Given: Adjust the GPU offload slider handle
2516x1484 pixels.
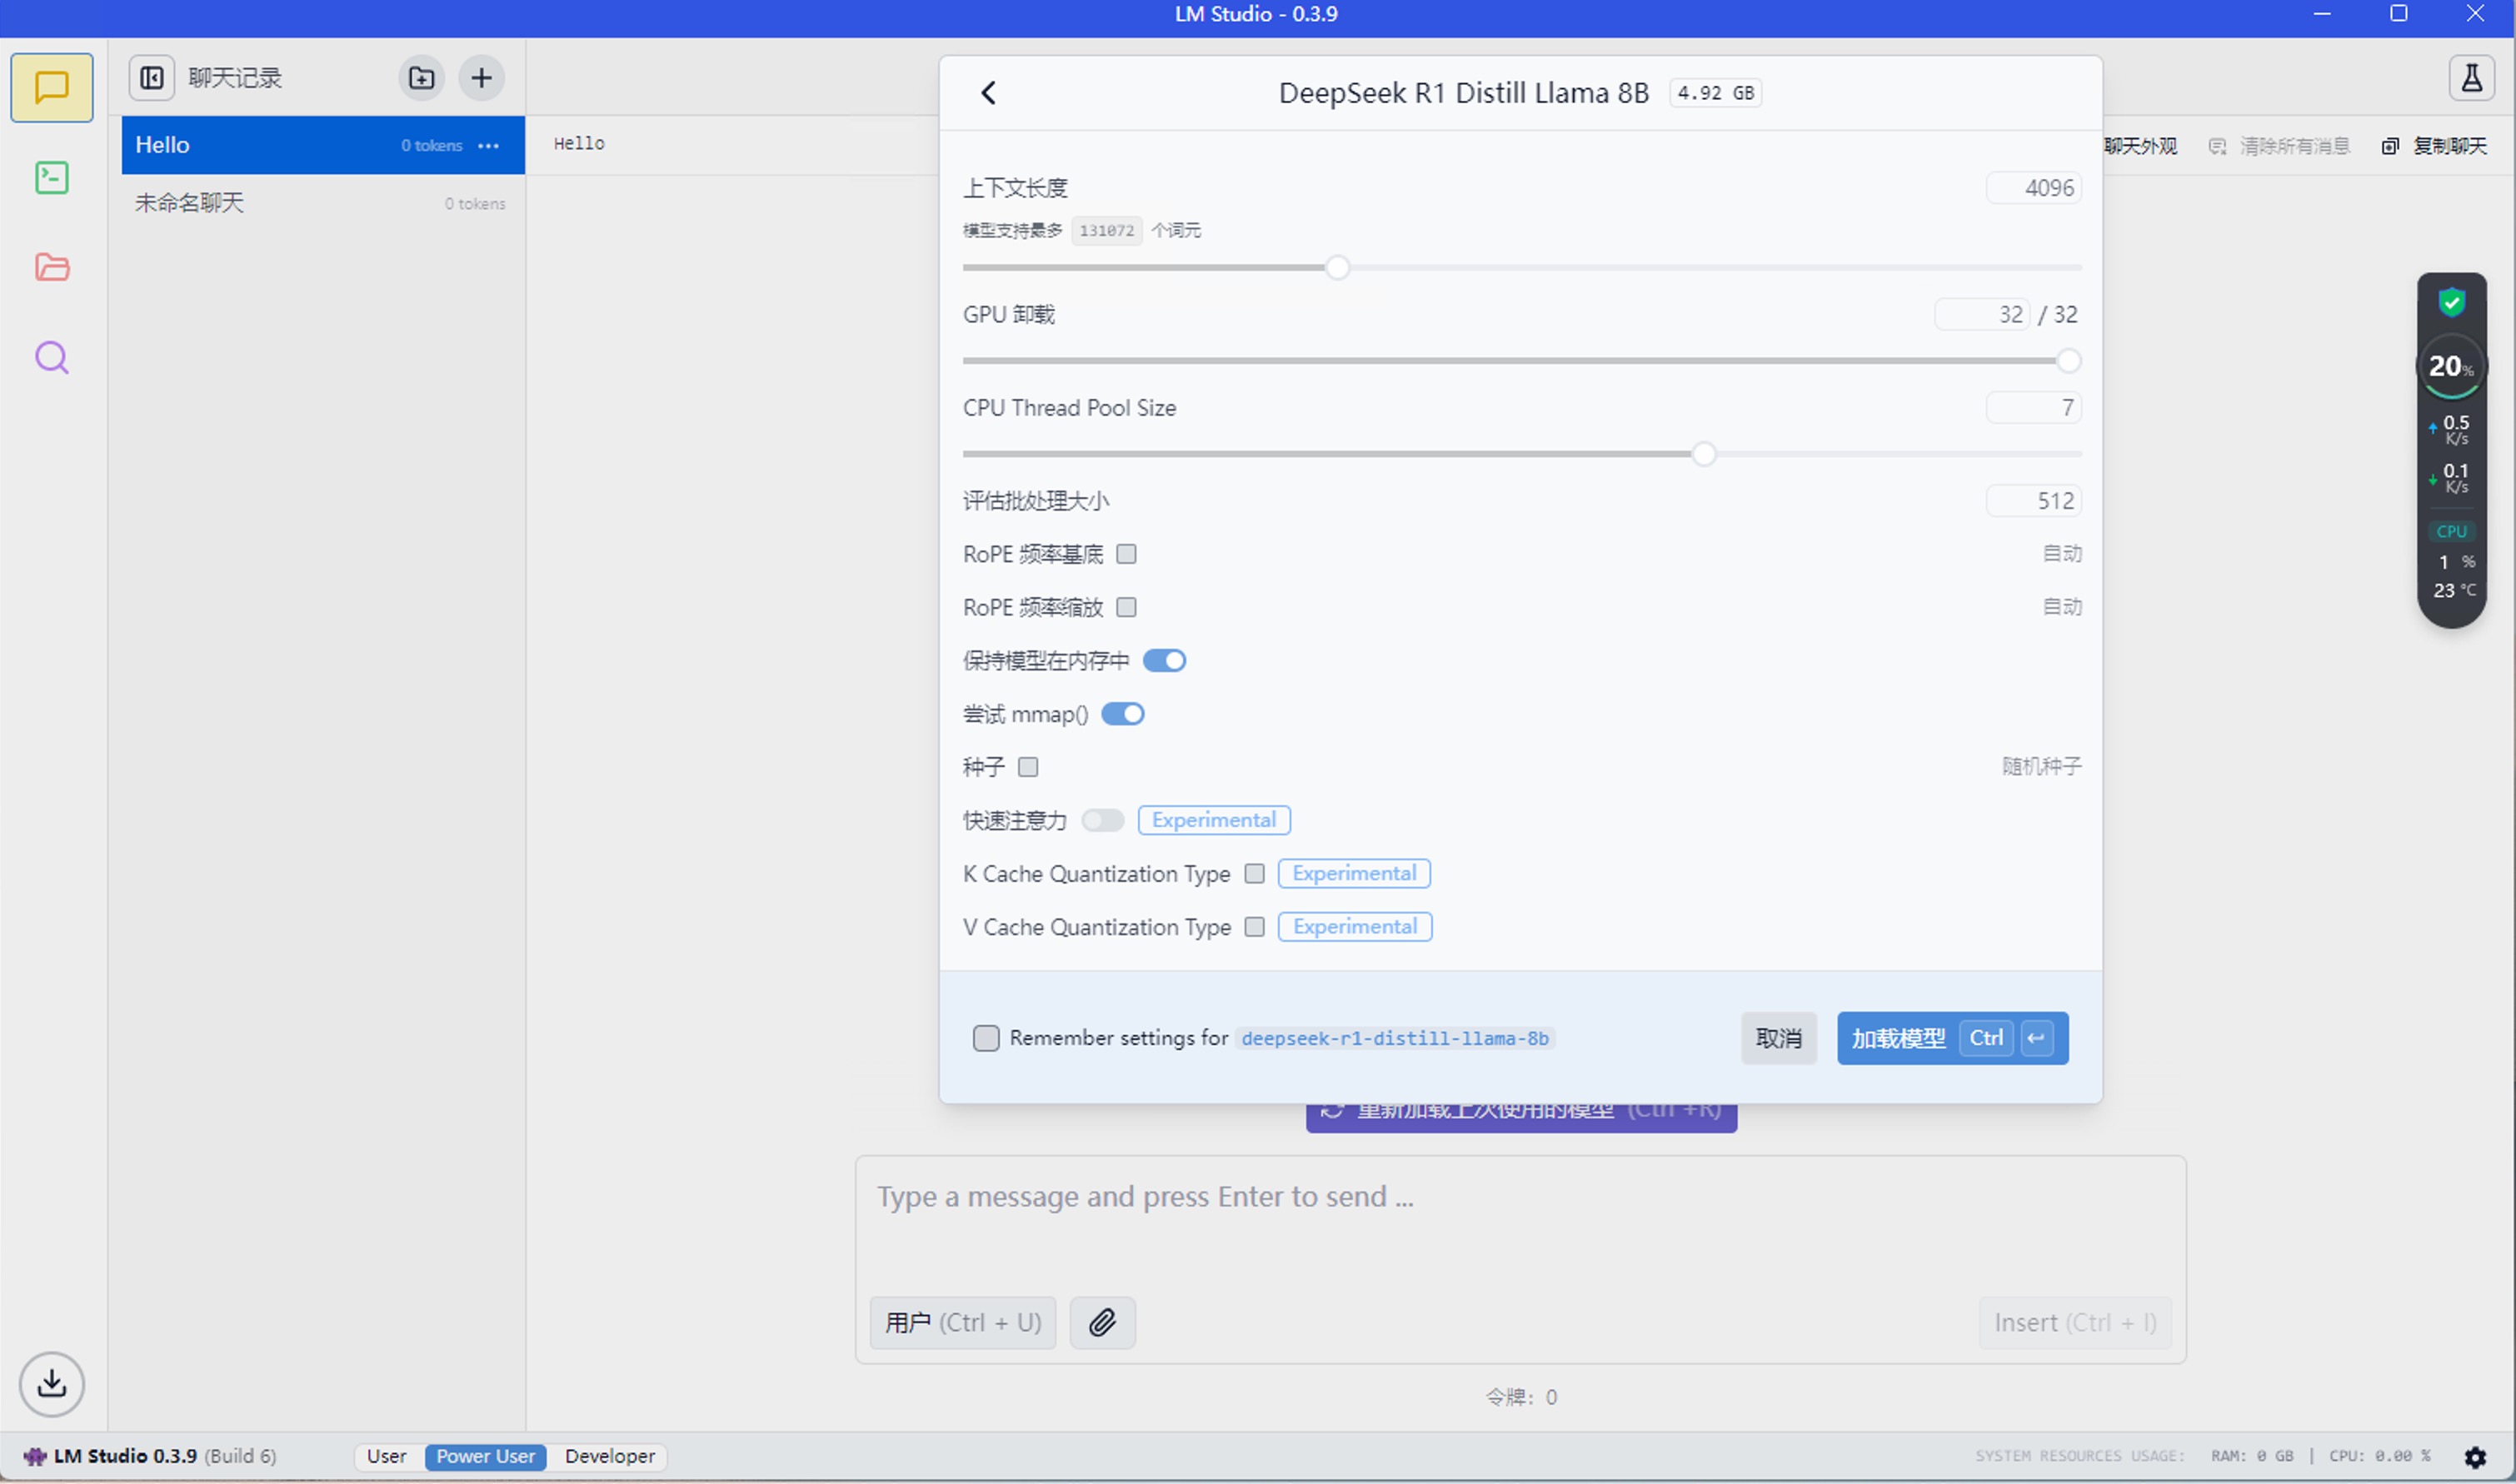Looking at the screenshot, I should coord(2068,361).
